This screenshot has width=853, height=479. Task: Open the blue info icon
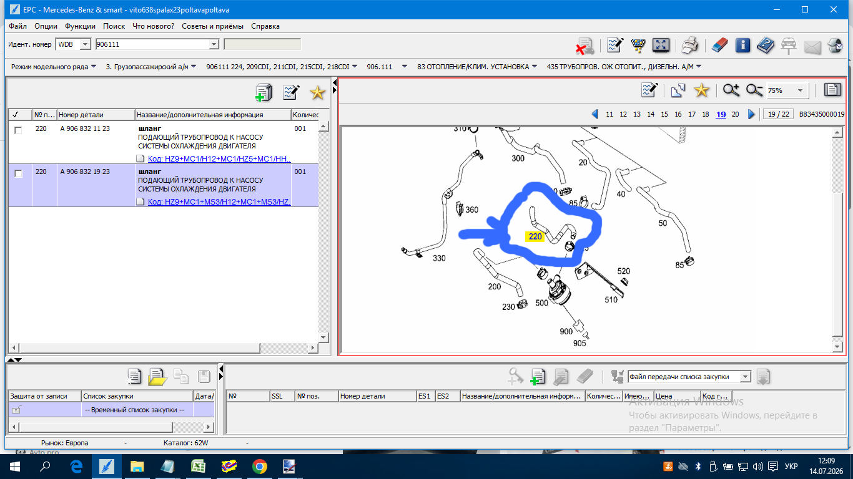pyautogui.click(x=742, y=45)
